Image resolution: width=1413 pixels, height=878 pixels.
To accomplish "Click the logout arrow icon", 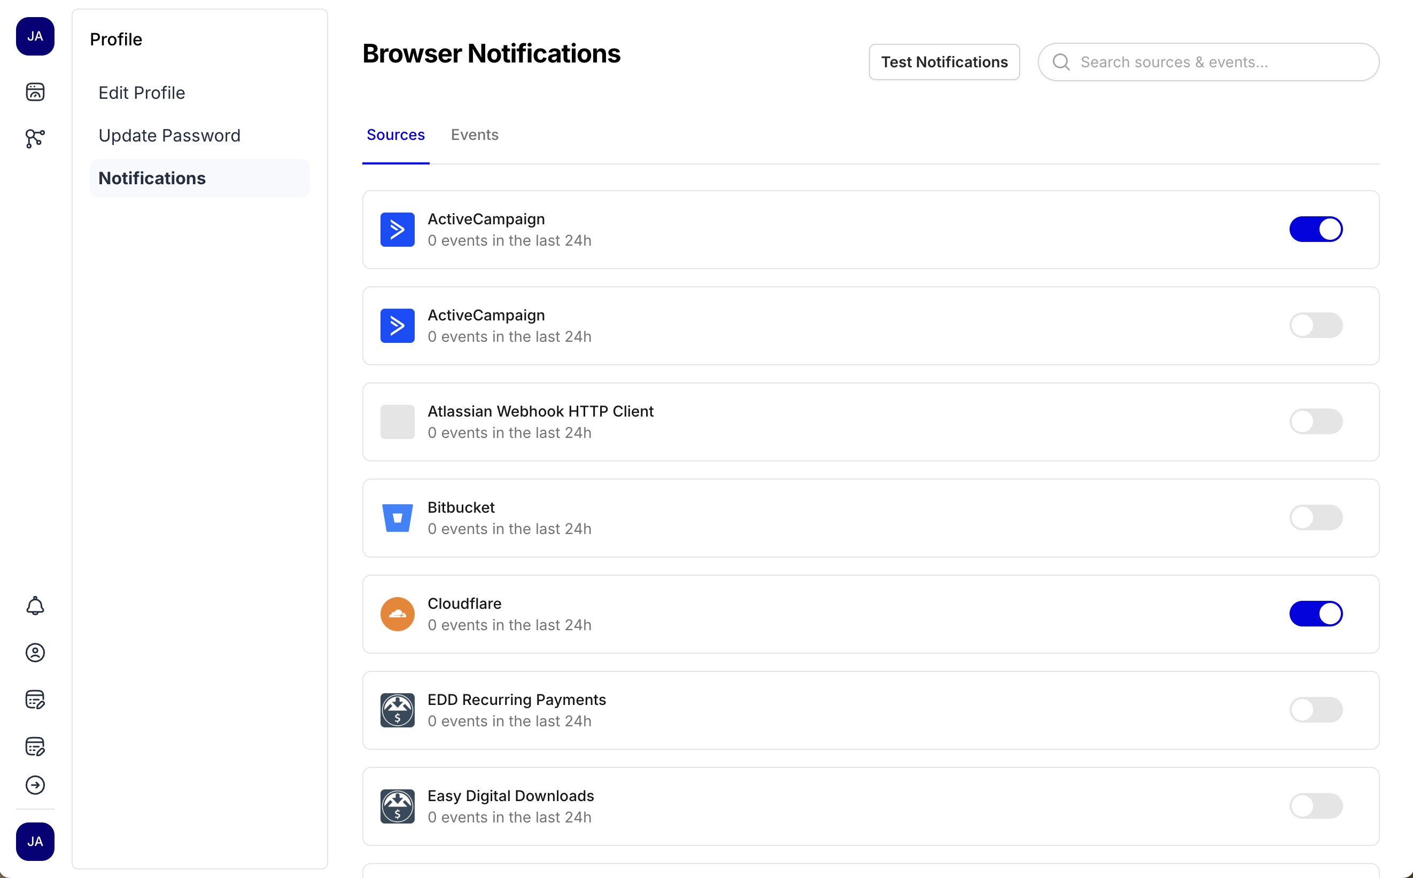I will pos(35,785).
